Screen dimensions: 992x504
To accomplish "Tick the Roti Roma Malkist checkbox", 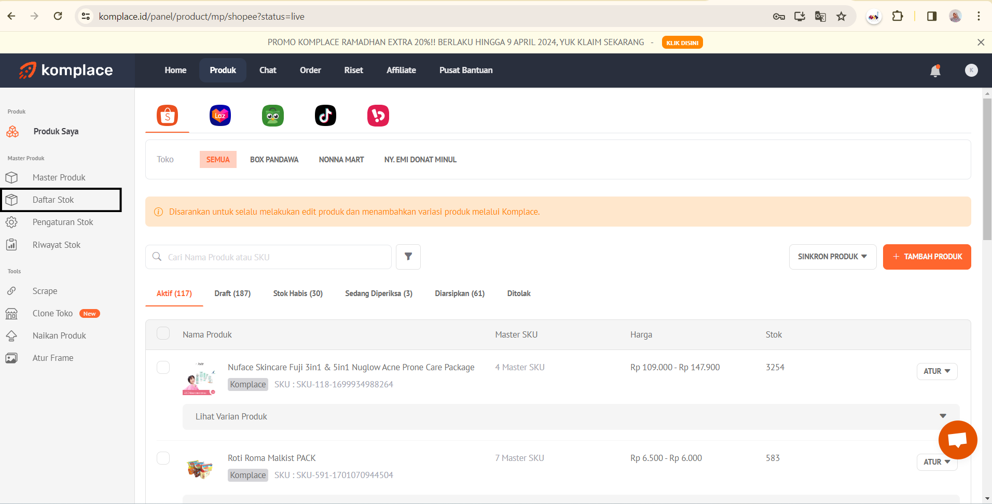I will pos(163,458).
